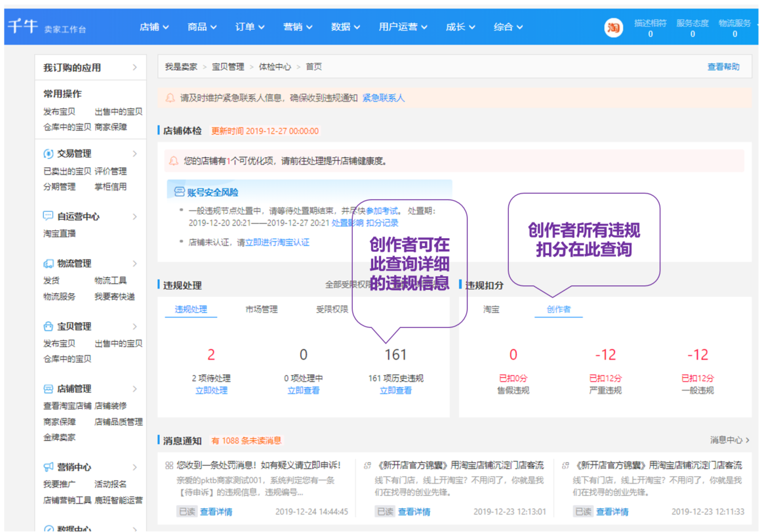Screen dimensions: 762x532
Task: Click the 161 historical violations number
Action: 395,355
